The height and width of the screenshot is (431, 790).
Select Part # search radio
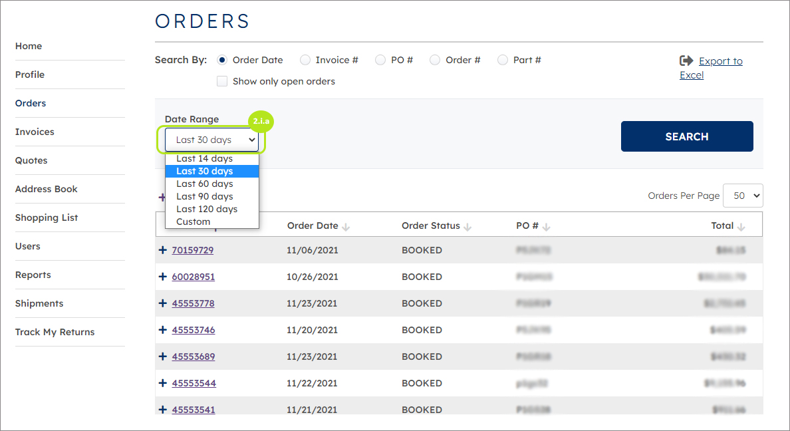[x=503, y=60]
